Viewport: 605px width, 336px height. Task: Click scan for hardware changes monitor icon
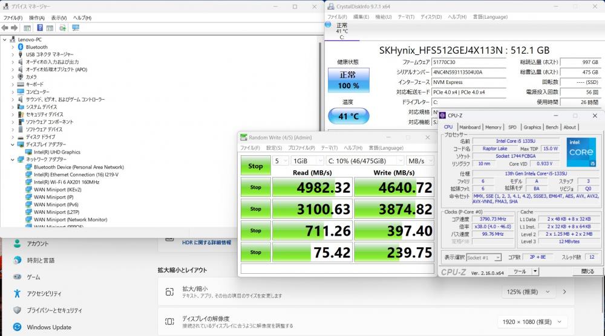[x=76, y=28]
